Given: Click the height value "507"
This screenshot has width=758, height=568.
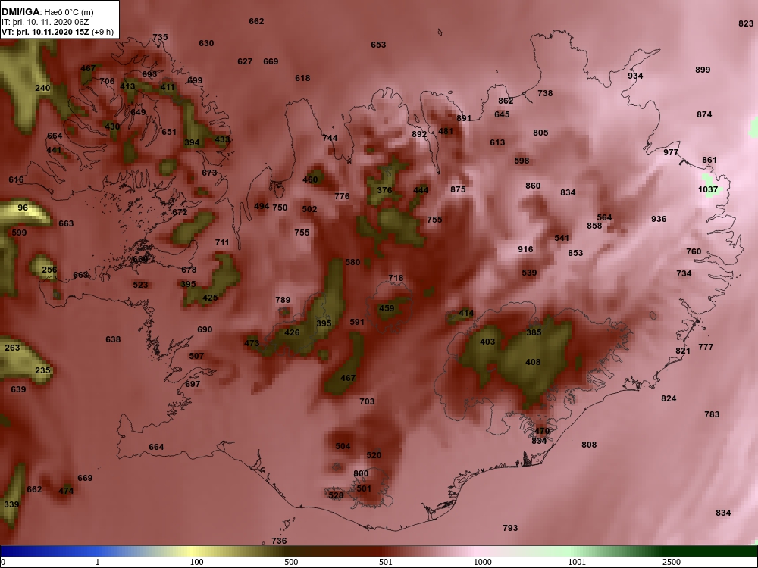Looking at the screenshot, I should click(x=196, y=356).
